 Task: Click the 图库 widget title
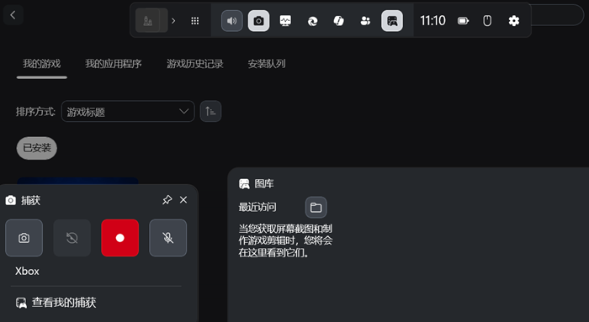[264, 183]
